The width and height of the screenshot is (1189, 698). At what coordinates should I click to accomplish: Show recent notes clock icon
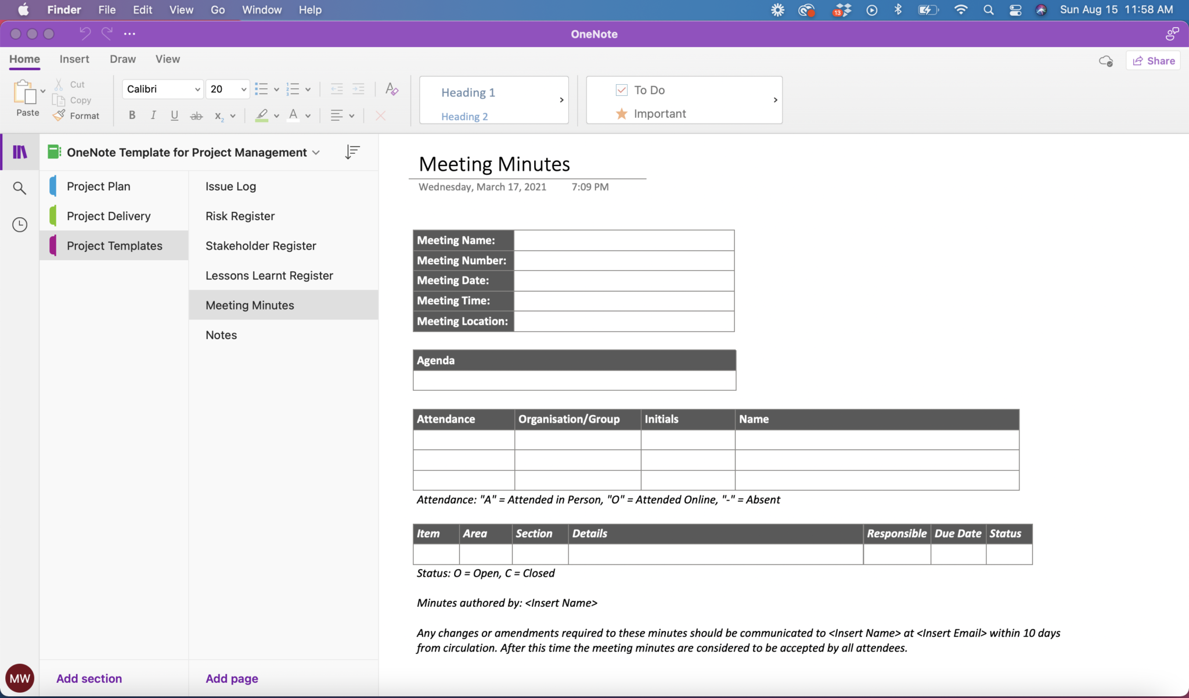point(20,225)
